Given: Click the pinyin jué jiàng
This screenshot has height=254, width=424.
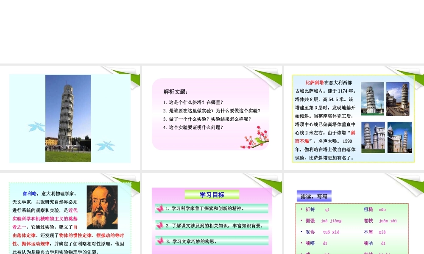Looking at the screenshot, I should tap(331, 221).
